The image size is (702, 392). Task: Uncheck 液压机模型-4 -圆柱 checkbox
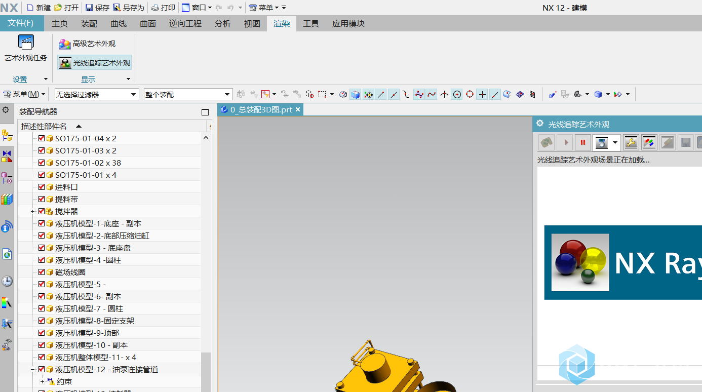coord(42,260)
